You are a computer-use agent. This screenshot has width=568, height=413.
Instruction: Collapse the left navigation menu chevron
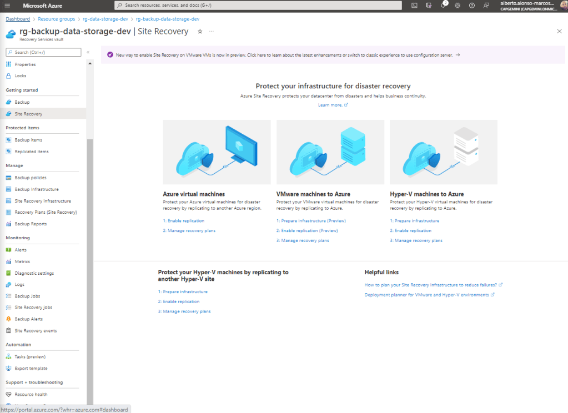click(x=88, y=52)
